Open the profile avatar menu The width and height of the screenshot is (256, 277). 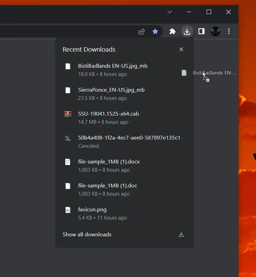215,31
